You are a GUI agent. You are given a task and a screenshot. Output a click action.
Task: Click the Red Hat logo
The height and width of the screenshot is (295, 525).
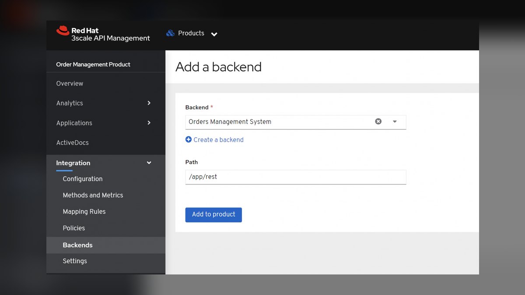click(x=63, y=31)
